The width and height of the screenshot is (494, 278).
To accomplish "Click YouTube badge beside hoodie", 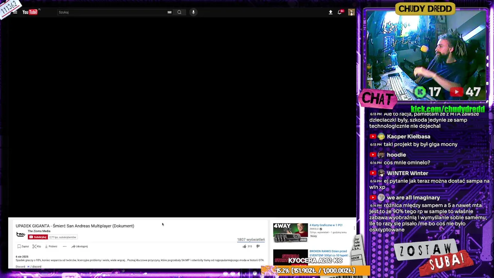I will [373, 155].
